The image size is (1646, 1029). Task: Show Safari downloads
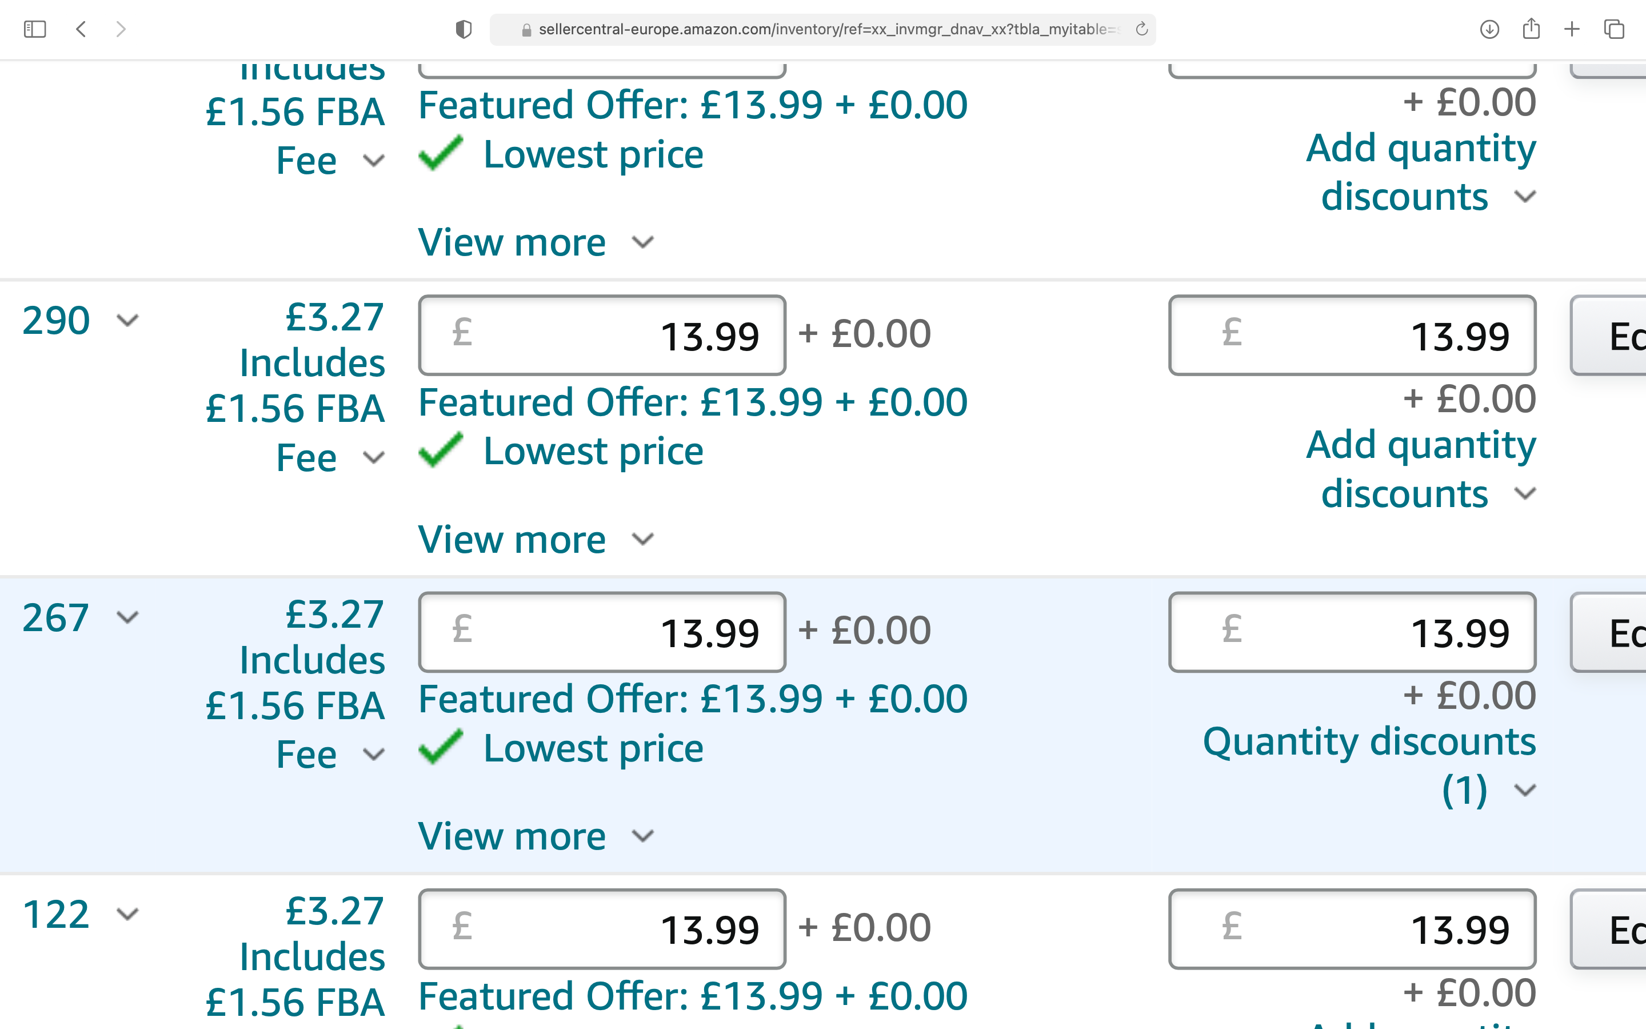click(x=1489, y=29)
